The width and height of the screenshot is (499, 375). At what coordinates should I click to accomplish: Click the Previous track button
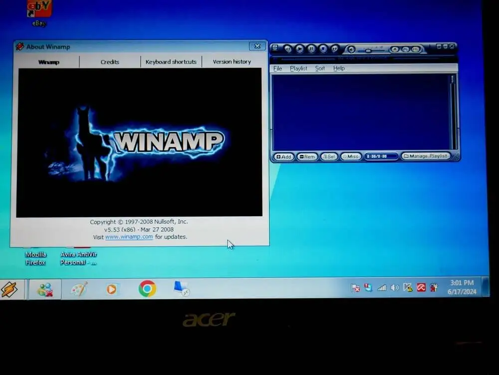click(x=288, y=49)
